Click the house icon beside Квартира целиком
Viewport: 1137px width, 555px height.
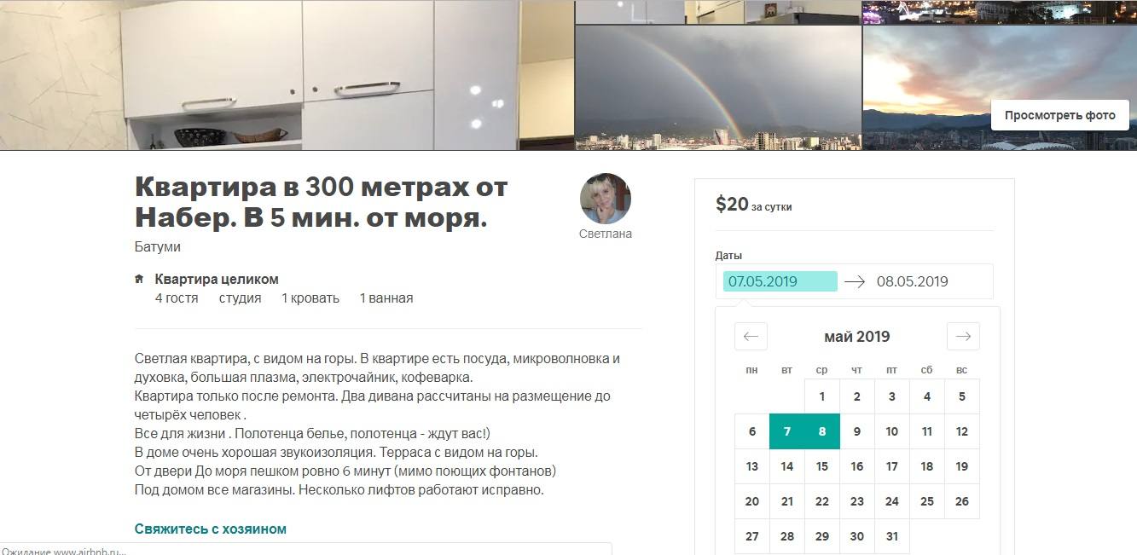coord(139,279)
